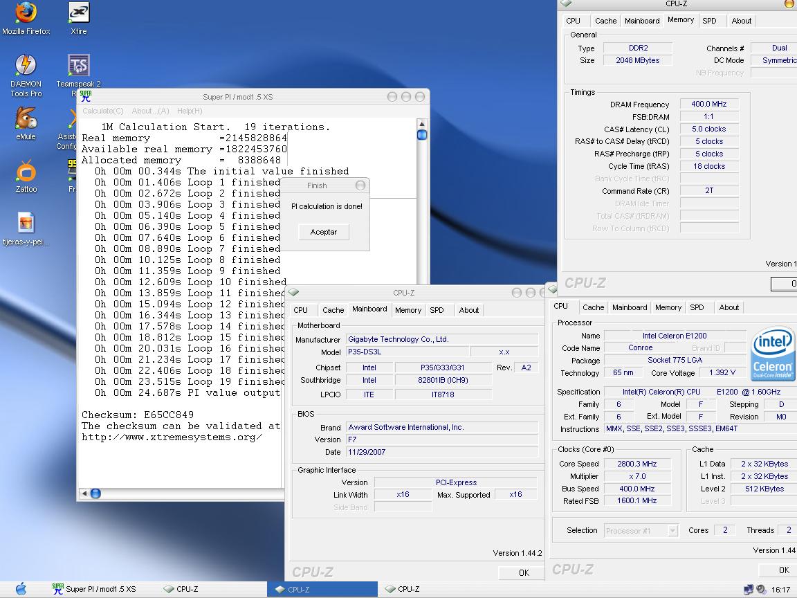Select Memory tab in Processor CPU-Z window
This screenshot has width=797, height=598.
[x=668, y=307]
